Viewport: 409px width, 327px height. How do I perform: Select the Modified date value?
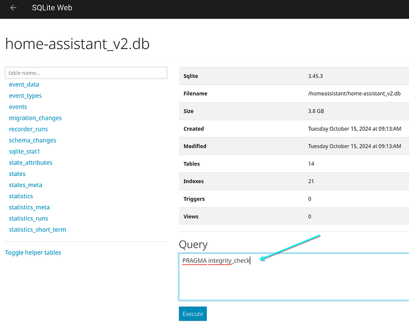355,146
